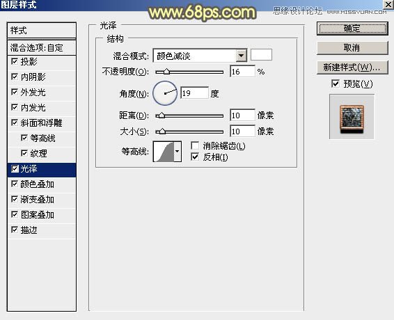Focus the 距离 distance value field
Screen dimensions: 394x320
242,115
